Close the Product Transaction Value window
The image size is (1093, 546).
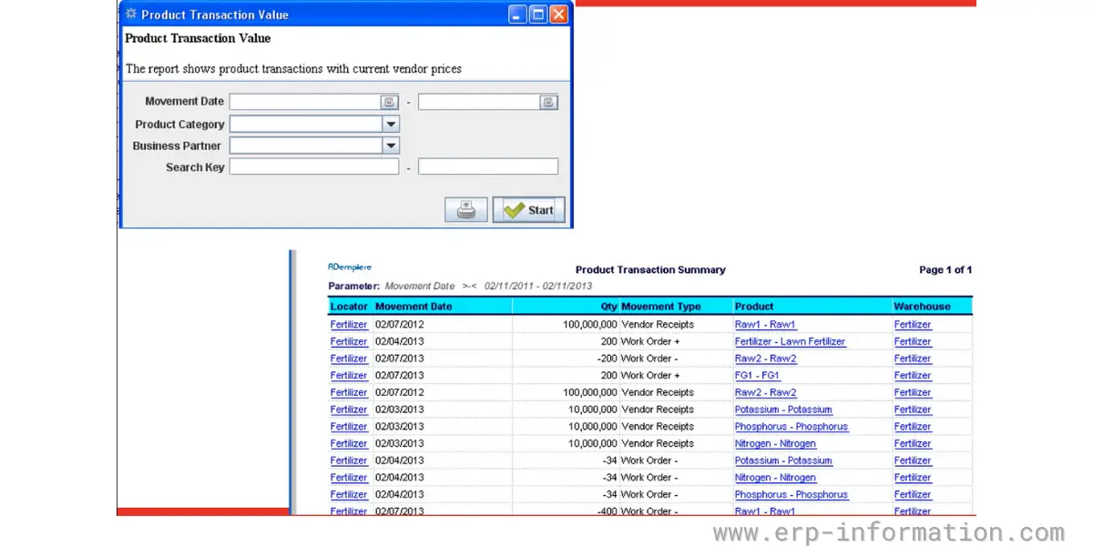click(558, 15)
